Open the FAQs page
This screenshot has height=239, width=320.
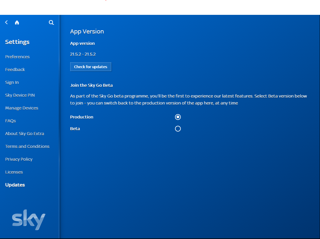(x=10, y=121)
